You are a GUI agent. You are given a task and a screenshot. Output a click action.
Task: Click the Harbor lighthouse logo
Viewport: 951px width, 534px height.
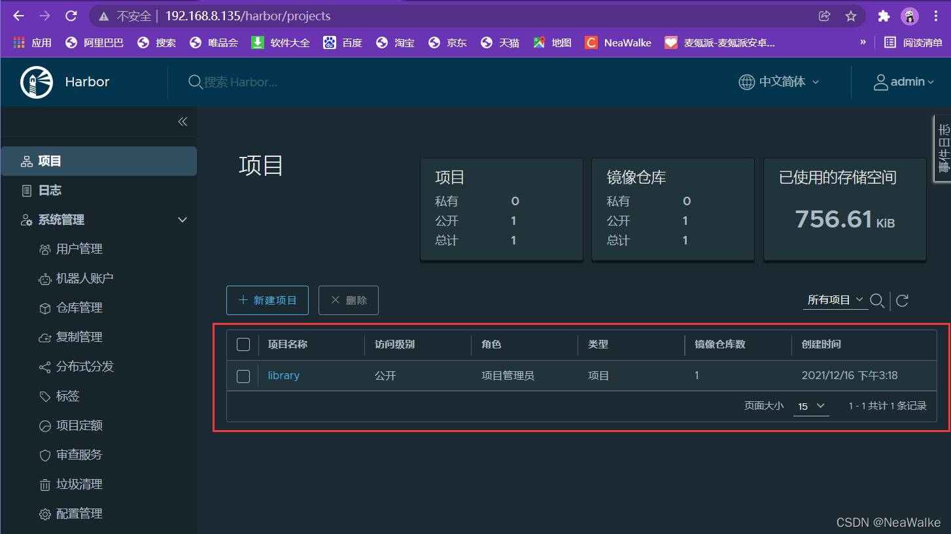pyautogui.click(x=36, y=82)
